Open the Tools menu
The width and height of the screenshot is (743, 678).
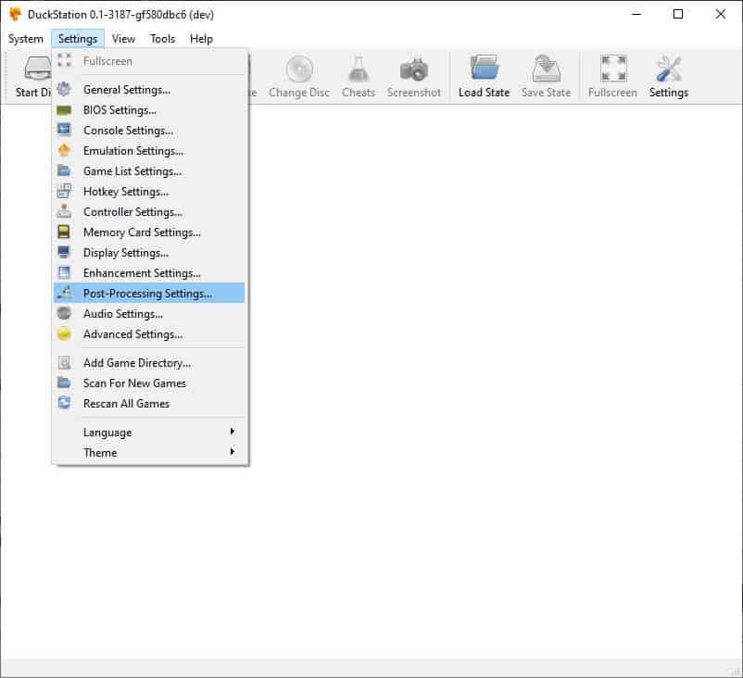[x=162, y=38]
